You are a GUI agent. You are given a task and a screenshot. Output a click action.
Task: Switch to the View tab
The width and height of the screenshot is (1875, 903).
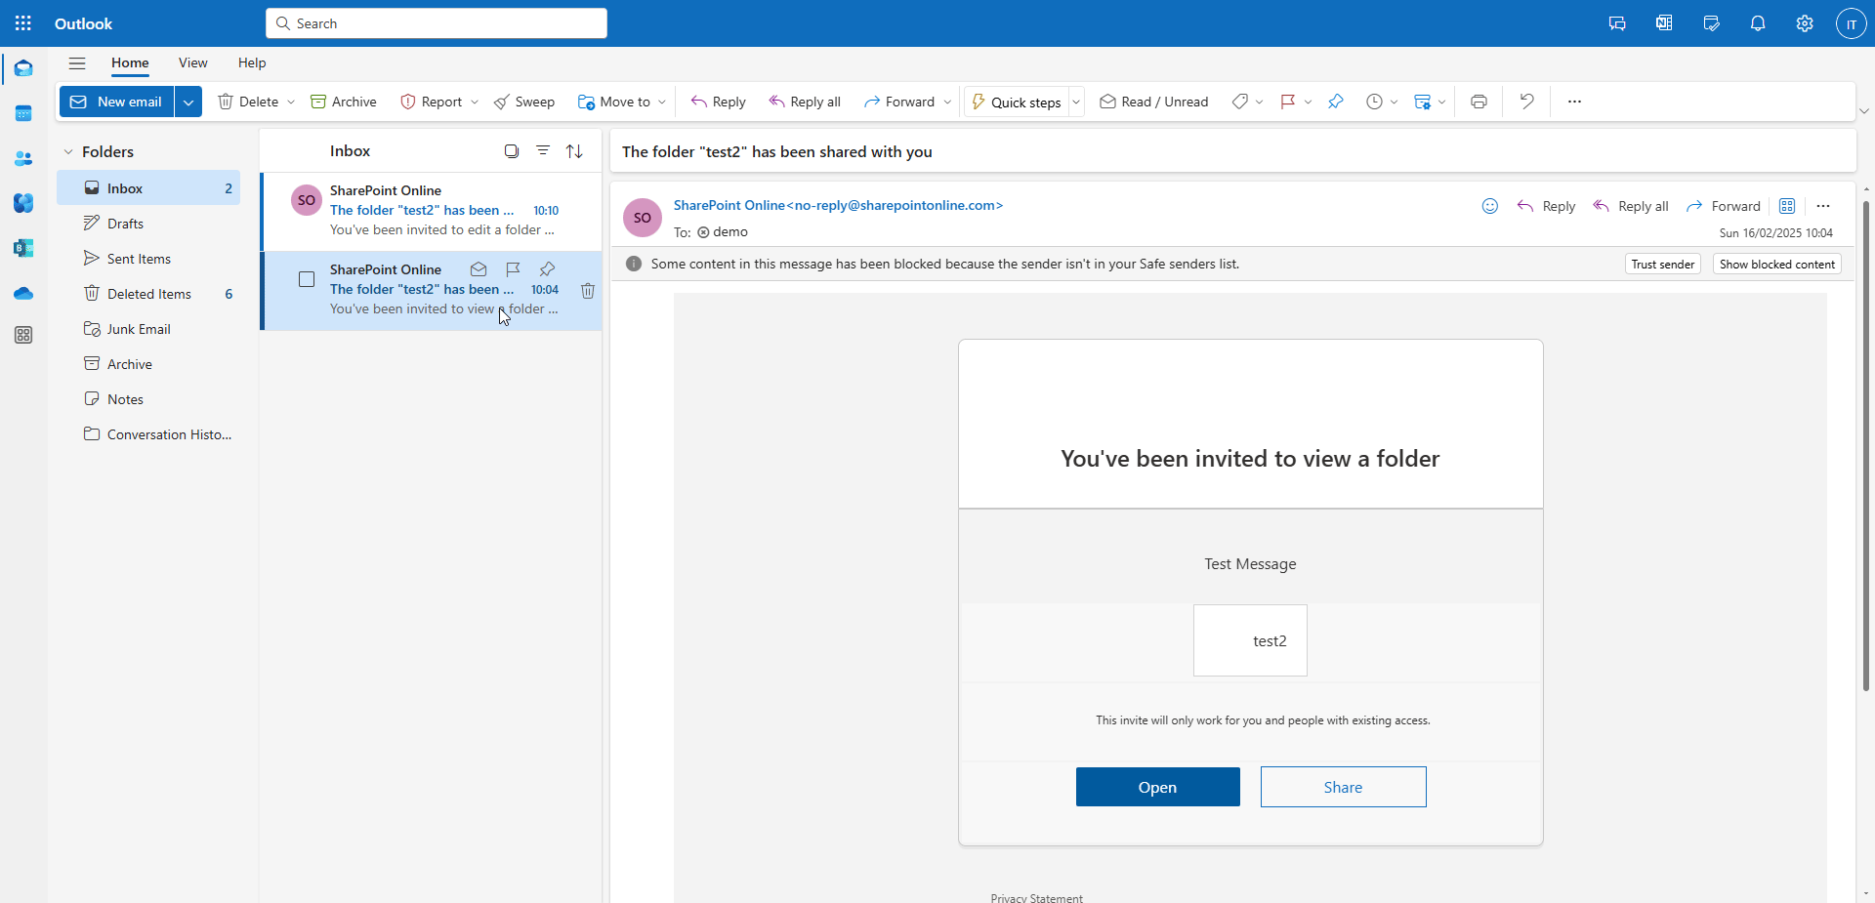point(192,62)
